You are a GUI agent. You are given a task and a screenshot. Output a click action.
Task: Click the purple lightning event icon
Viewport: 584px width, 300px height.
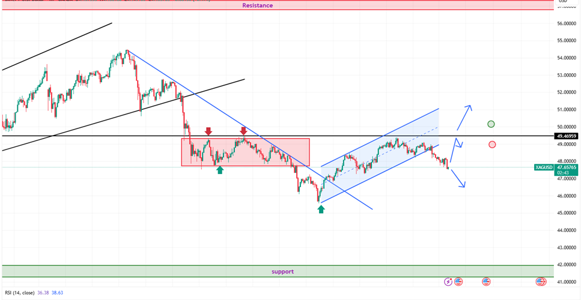point(448,281)
